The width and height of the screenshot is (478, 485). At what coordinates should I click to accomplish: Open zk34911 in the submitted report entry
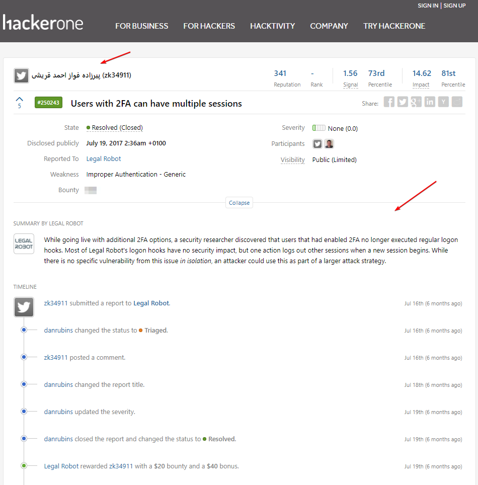coord(56,303)
